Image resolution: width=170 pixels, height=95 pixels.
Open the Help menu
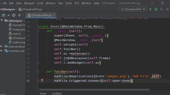click(x=96, y=3)
